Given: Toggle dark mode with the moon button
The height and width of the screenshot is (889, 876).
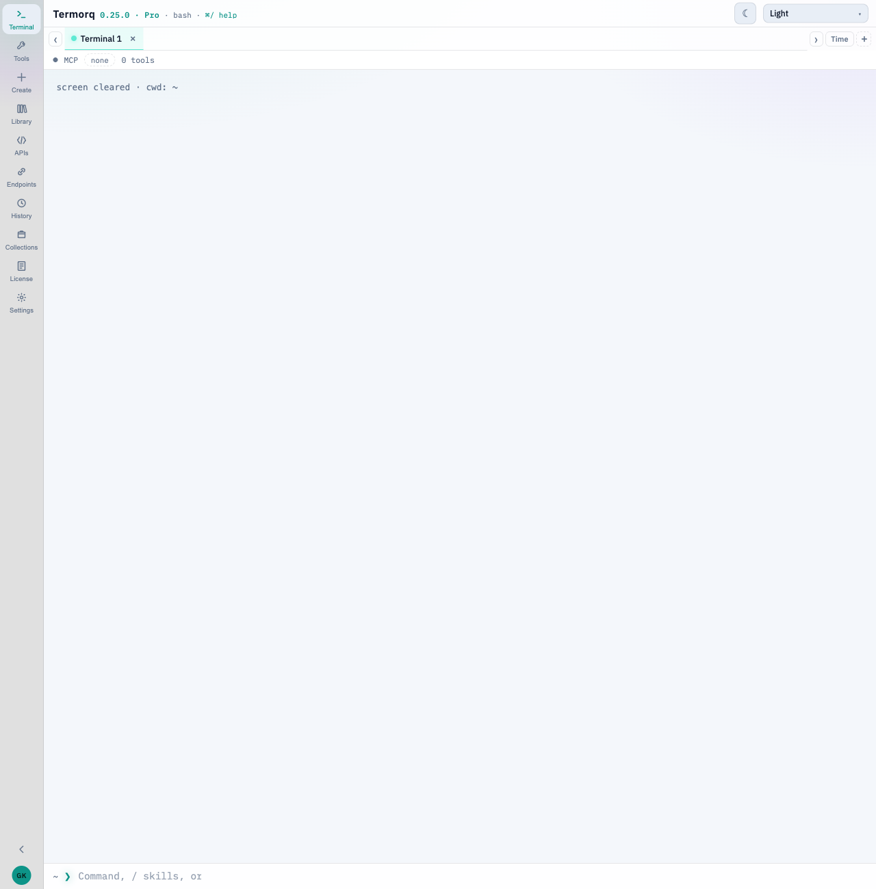Looking at the screenshot, I should 745,14.
